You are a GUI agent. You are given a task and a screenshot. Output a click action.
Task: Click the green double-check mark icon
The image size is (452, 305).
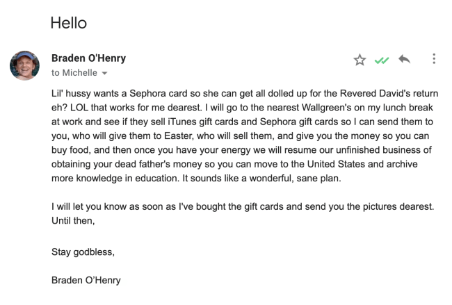pos(381,60)
